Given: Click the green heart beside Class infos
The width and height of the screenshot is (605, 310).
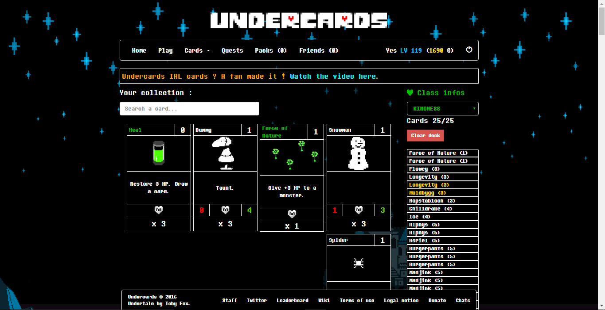Looking at the screenshot, I should [x=410, y=92].
